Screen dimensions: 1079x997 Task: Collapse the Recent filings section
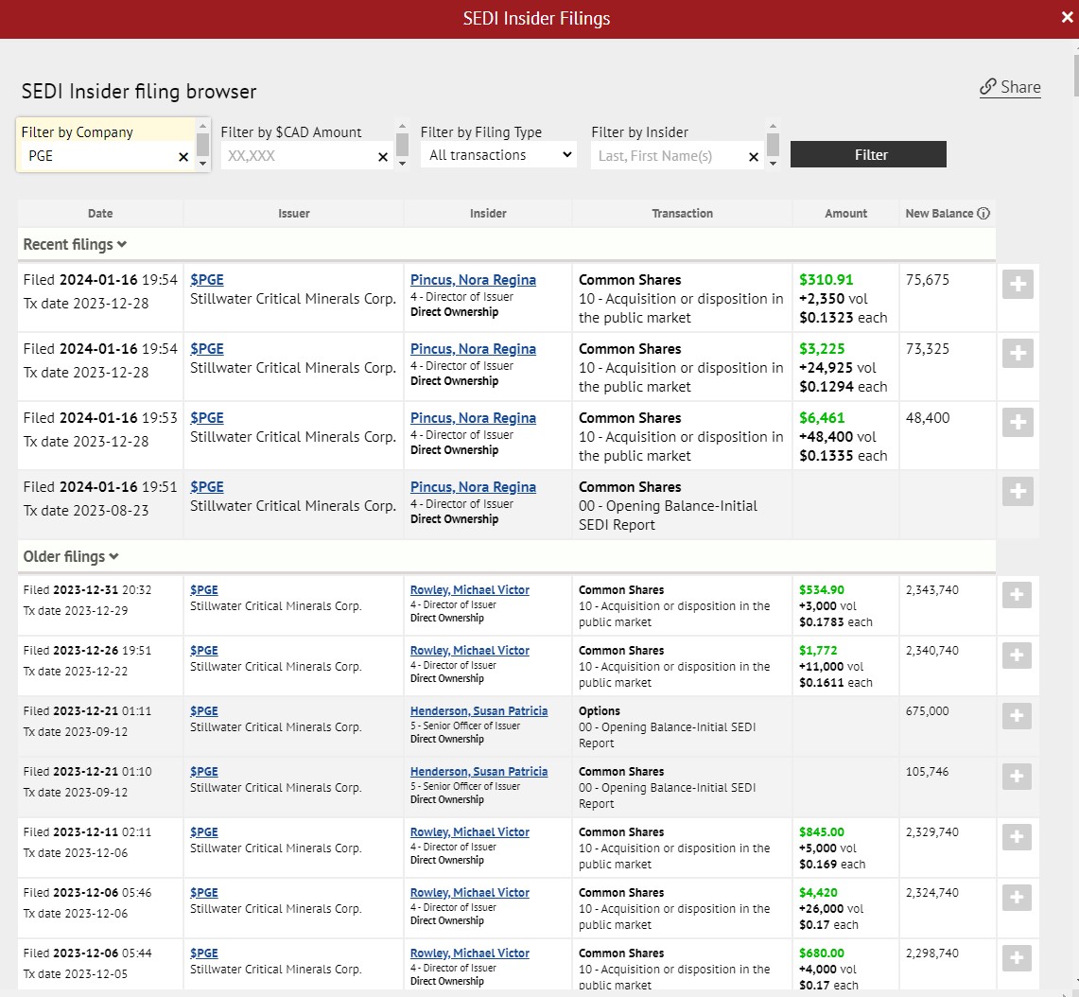tap(75, 244)
